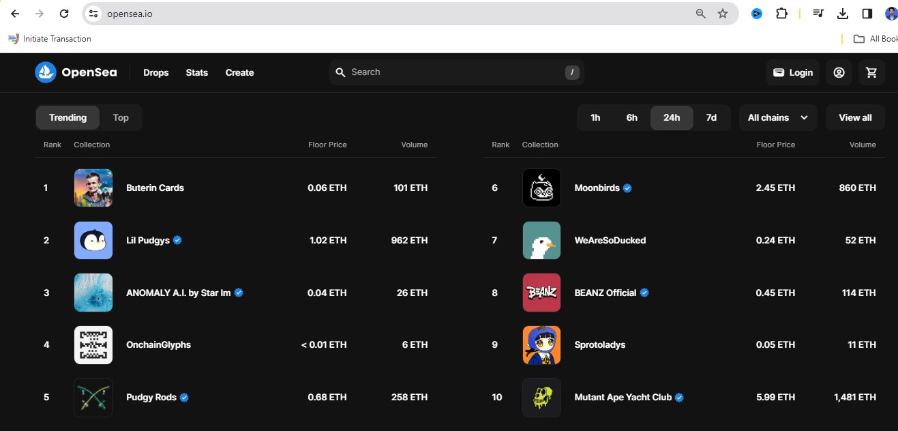
Task: Select the 1h time range
Action: [x=595, y=117]
